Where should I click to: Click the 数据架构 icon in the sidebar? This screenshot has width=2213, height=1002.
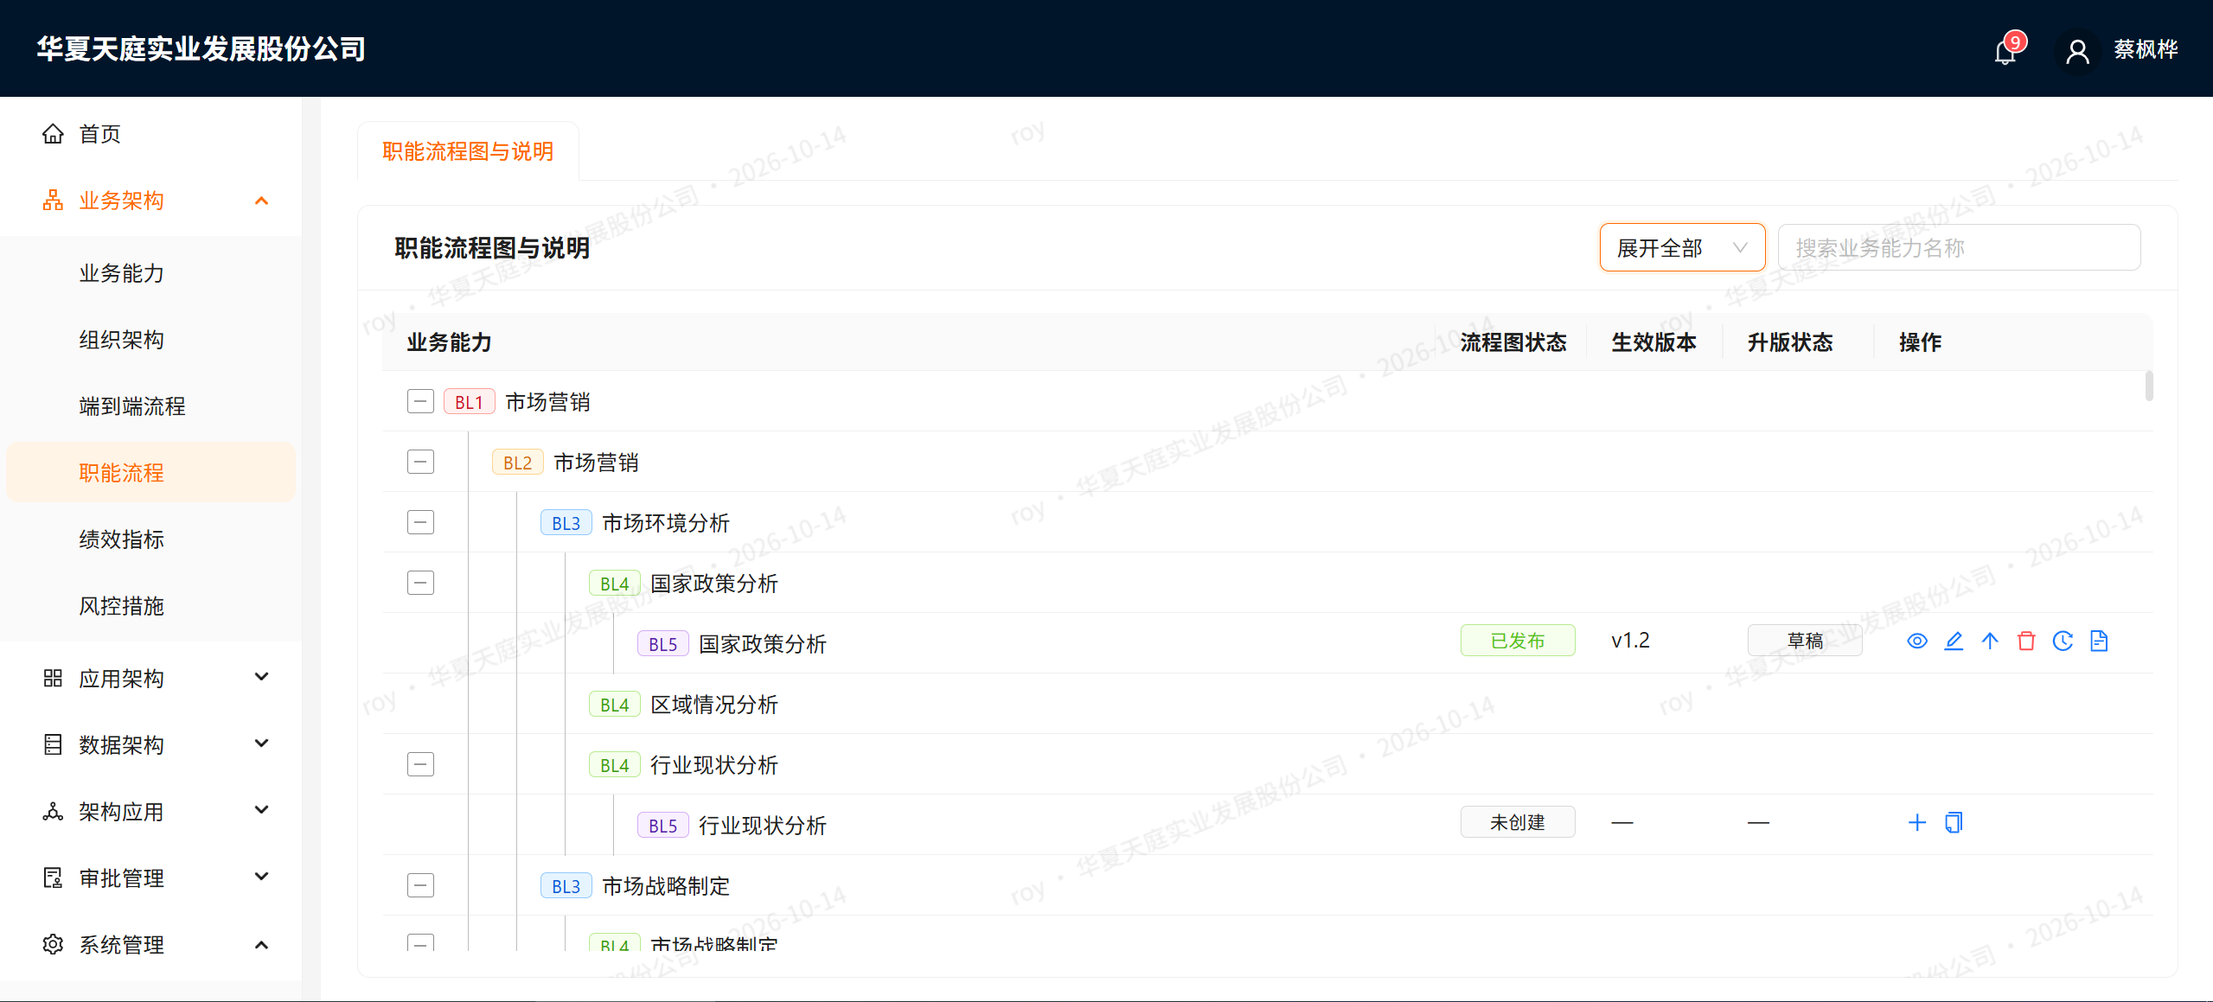pos(53,744)
